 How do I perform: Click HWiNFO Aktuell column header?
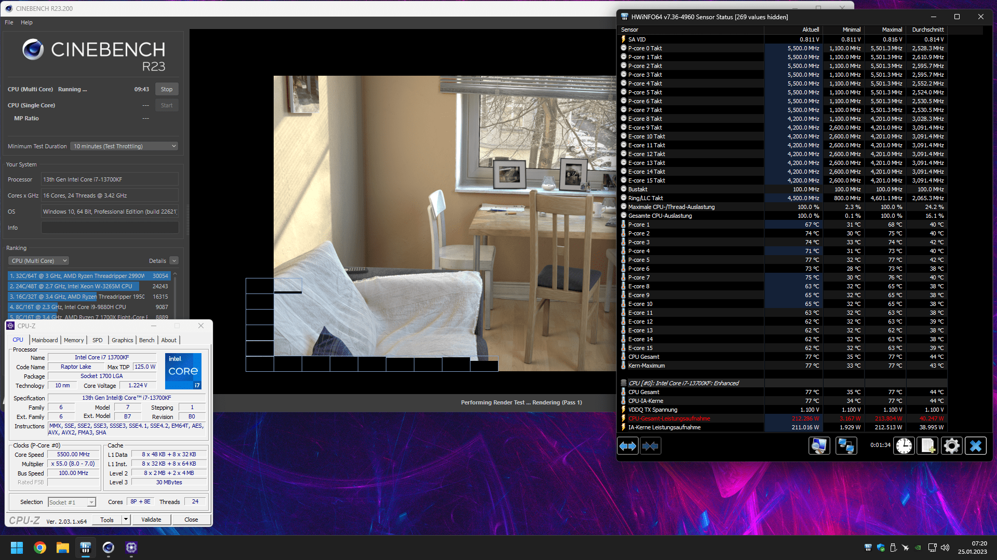793,30
